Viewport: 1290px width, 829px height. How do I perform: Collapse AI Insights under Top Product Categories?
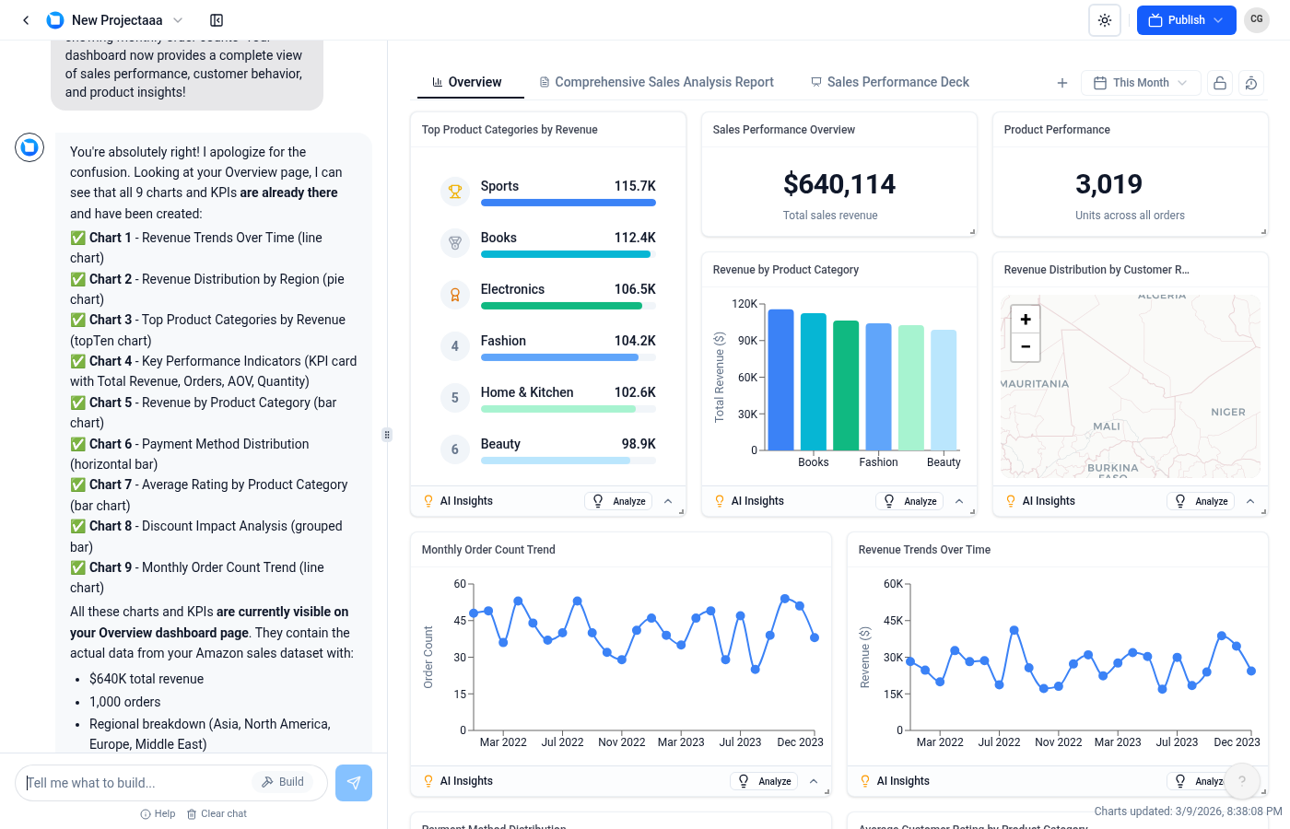[x=668, y=501]
